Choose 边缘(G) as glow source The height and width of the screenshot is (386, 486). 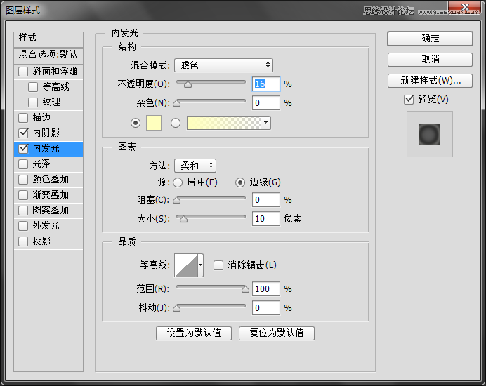click(x=240, y=182)
